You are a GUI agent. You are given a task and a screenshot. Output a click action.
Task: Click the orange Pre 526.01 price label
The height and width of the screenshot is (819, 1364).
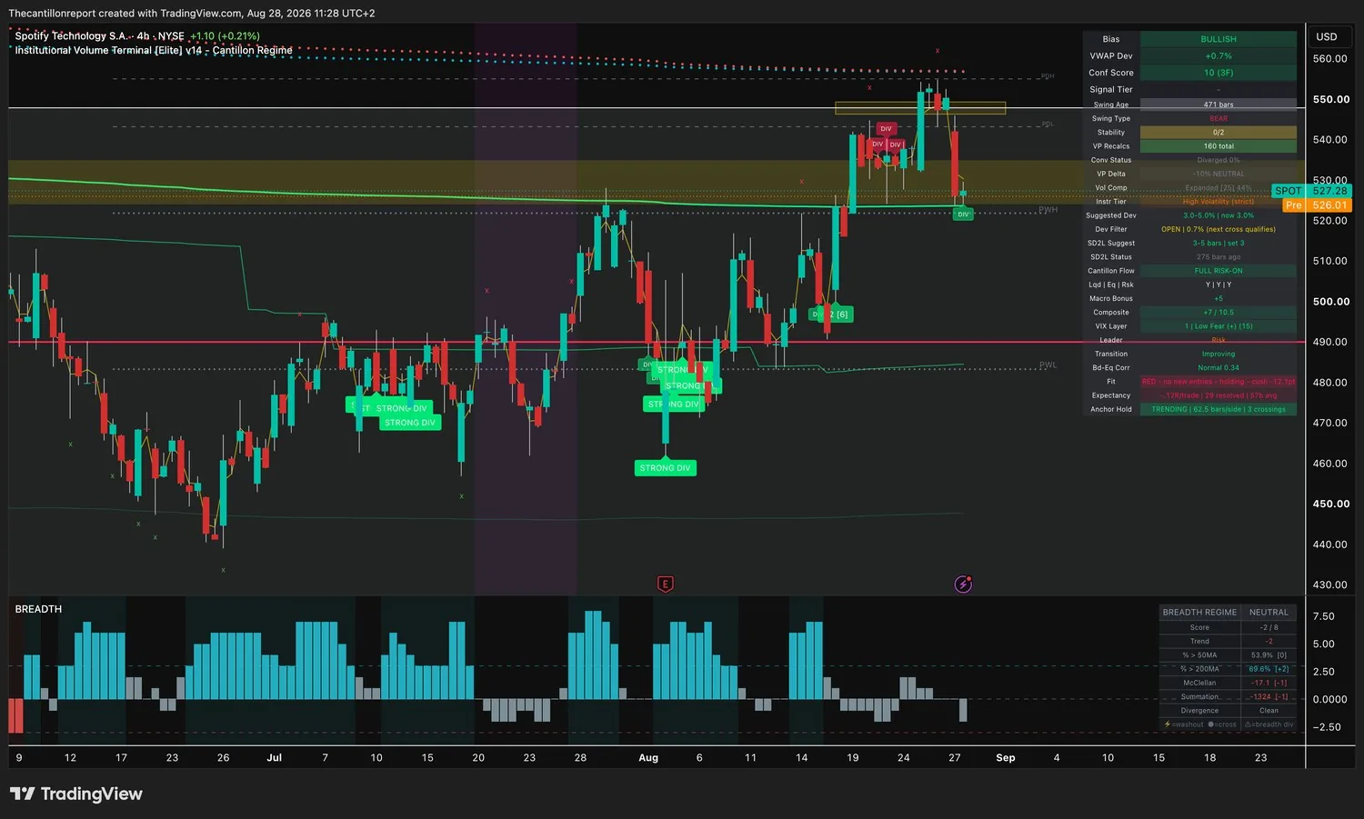click(1317, 205)
